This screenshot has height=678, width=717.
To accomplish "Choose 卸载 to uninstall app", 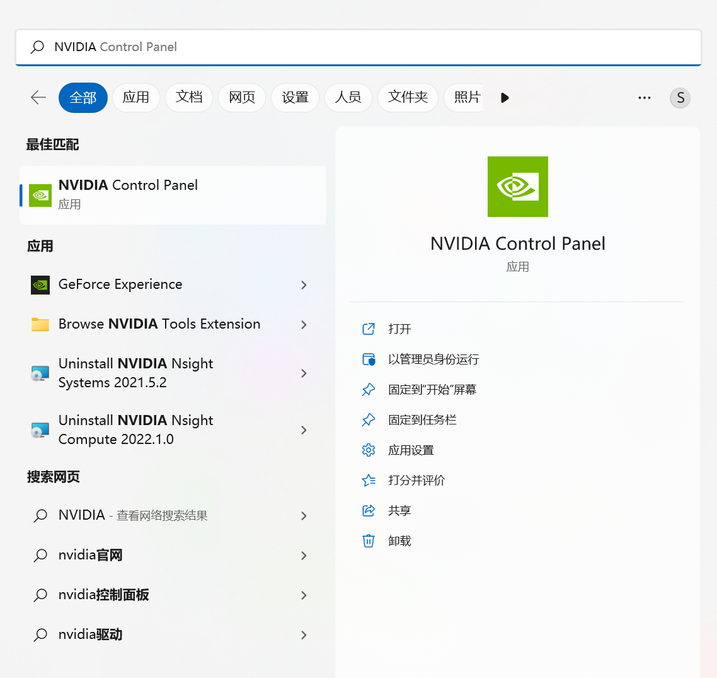I will pos(399,541).
